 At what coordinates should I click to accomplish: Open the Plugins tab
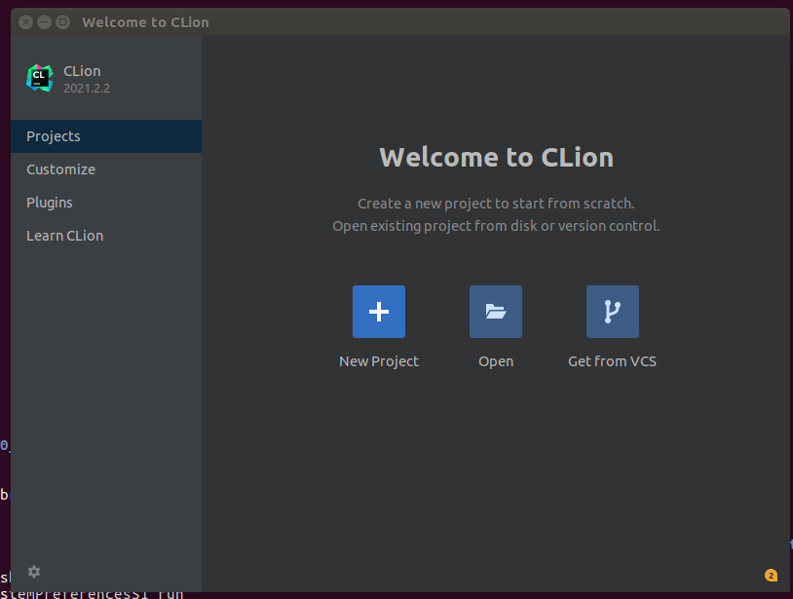pos(106,203)
